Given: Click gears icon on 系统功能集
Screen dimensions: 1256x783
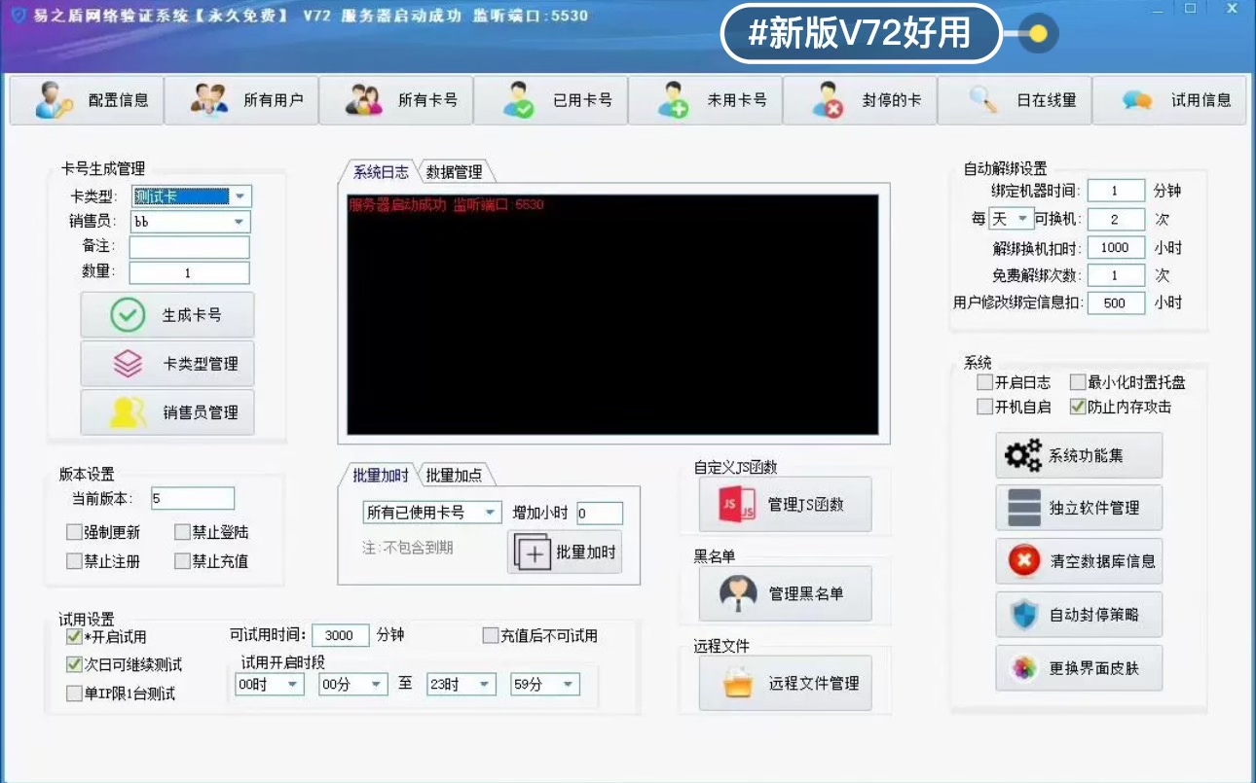Looking at the screenshot, I should (1022, 455).
